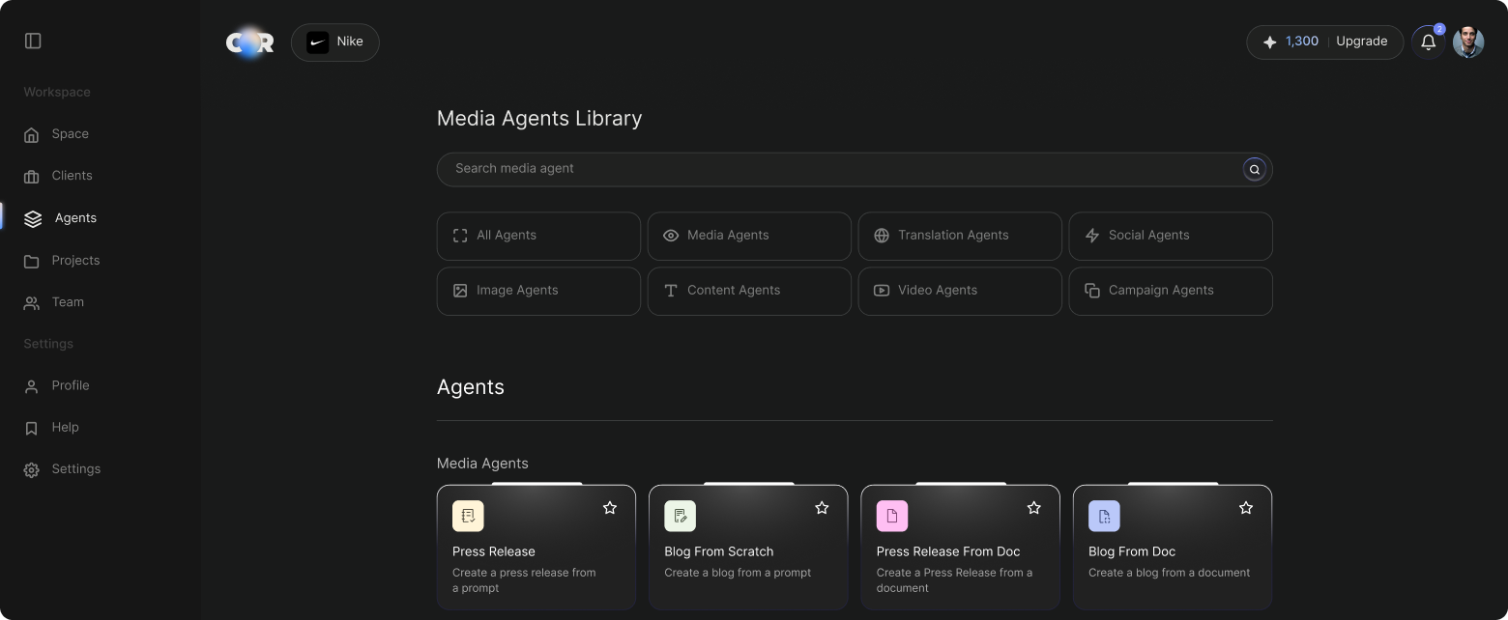Switch filter to Video Agents
1508x620 pixels.
tap(959, 291)
